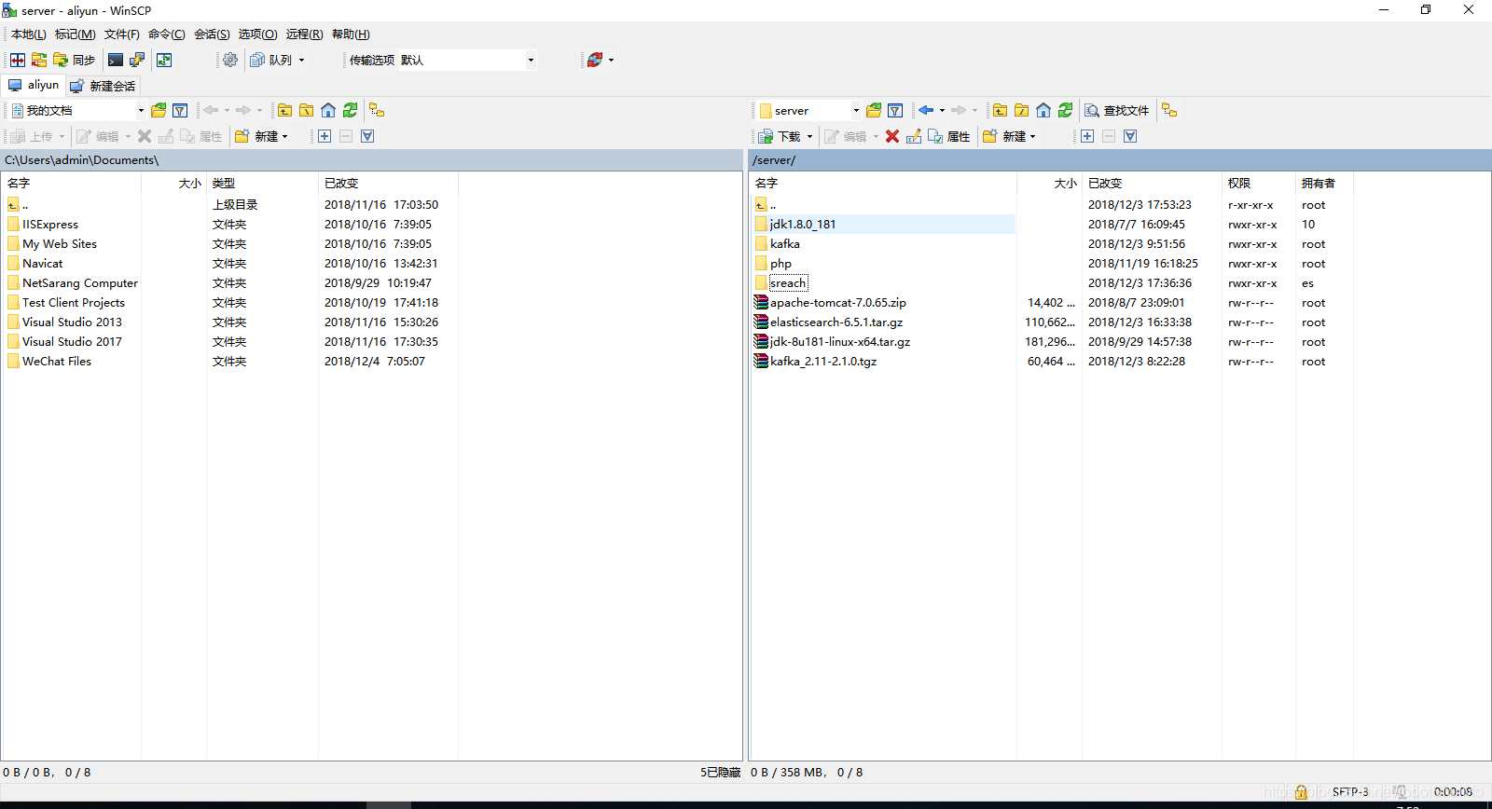Expand the remote 新建 dropdown arrow

coord(1032,136)
